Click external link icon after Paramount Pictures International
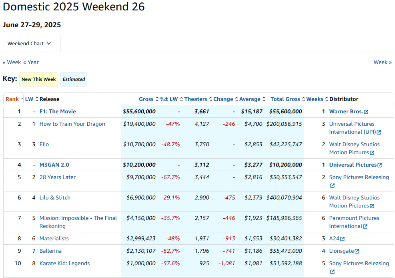The width and height of the screenshot is (395, 278). tap(365, 226)
